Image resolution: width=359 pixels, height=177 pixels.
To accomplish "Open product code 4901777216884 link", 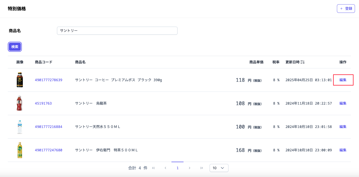I will click(x=48, y=127).
